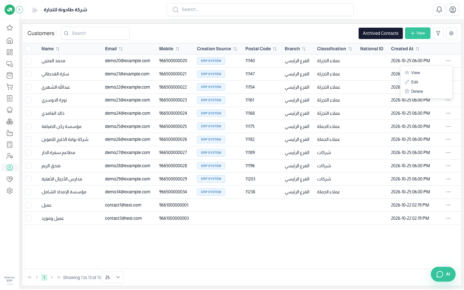Select checkbox for demo24@example.com row

point(29,113)
